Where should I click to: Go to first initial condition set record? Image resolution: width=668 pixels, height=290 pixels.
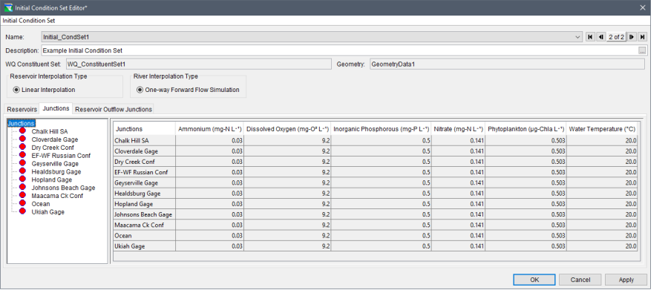point(591,37)
